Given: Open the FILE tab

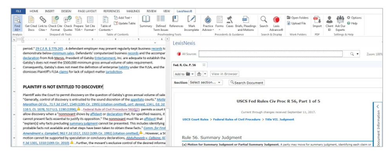Looking at the screenshot, I should click(18, 11).
